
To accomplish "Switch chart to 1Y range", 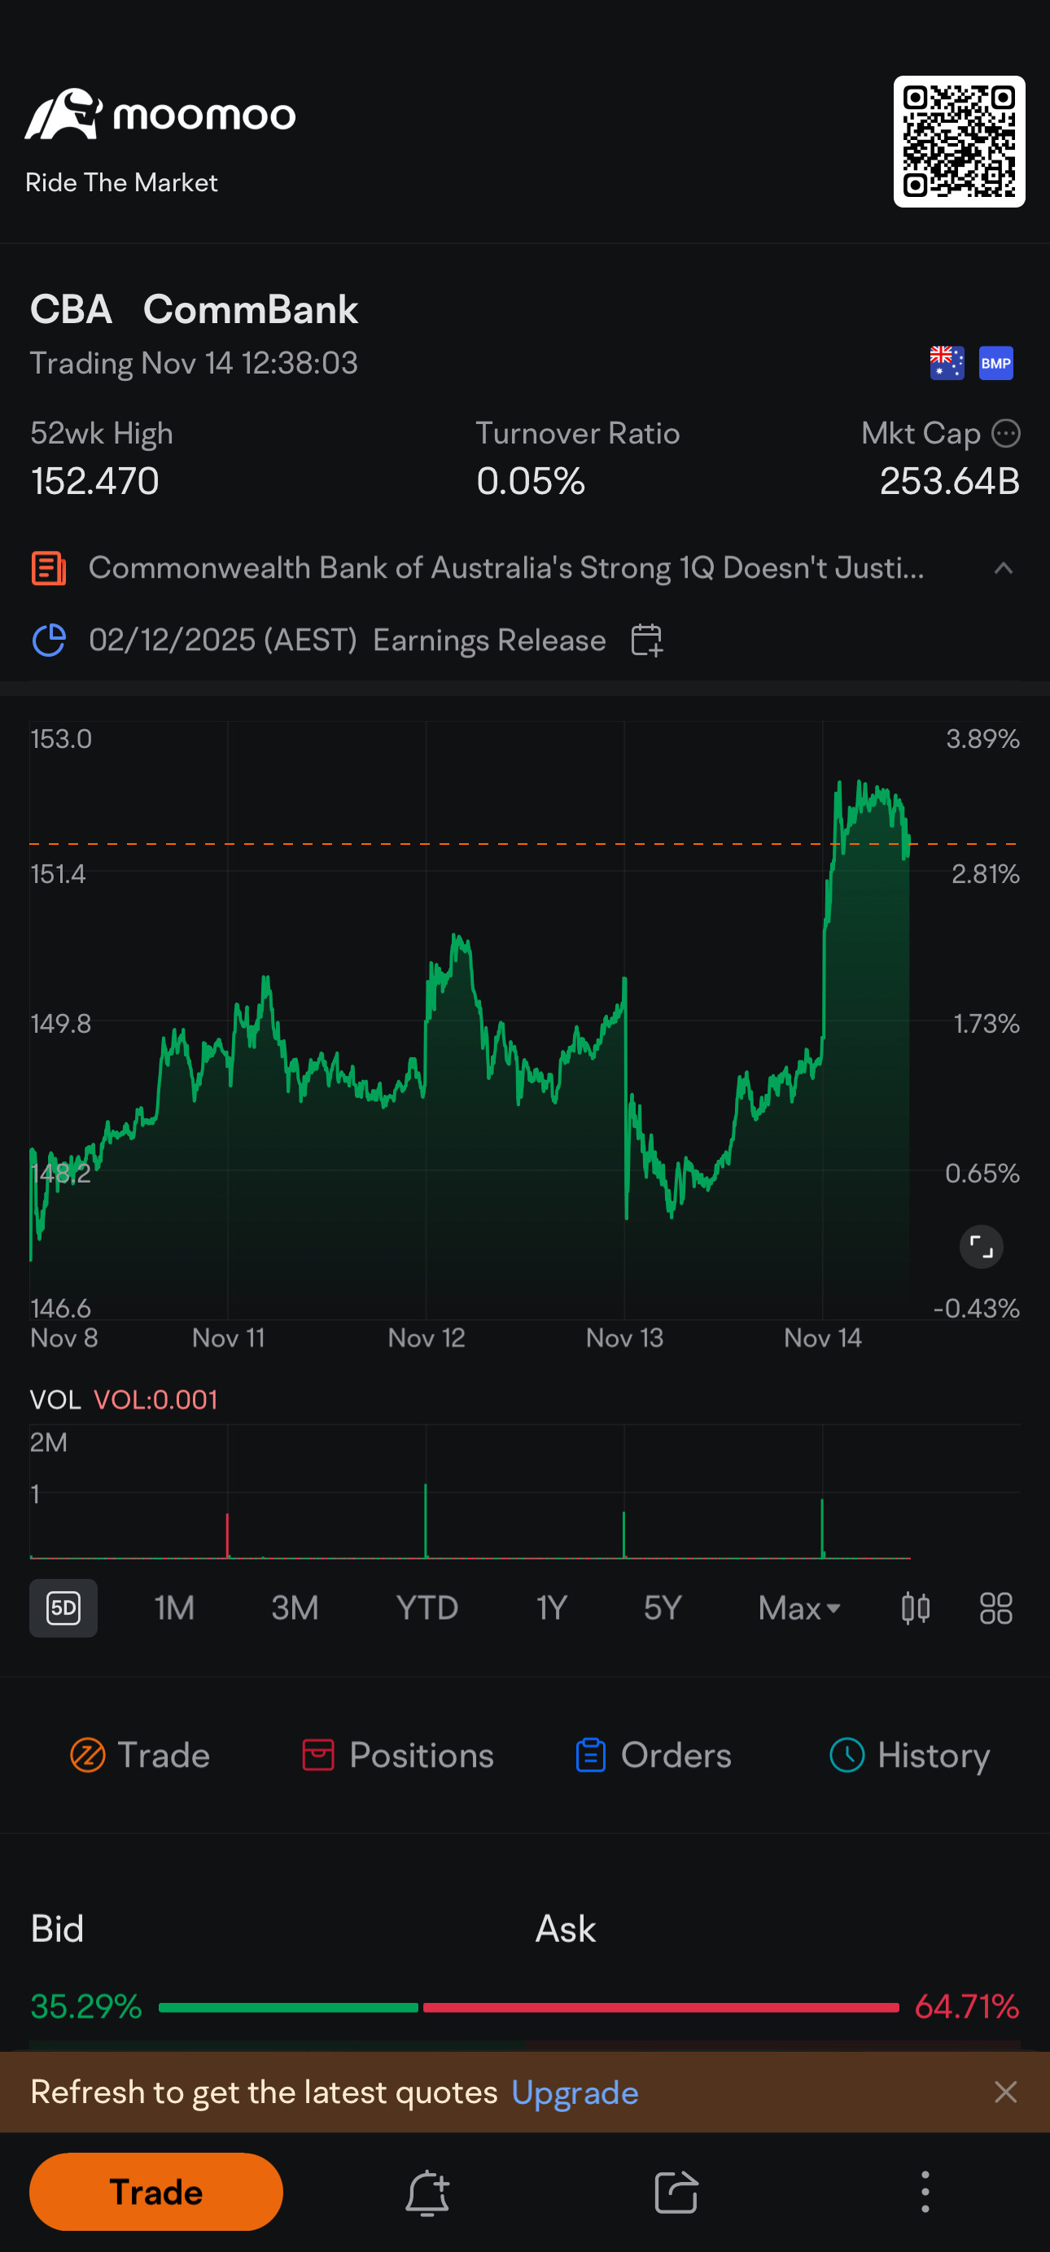I will pyautogui.click(x=552, y=1607).
